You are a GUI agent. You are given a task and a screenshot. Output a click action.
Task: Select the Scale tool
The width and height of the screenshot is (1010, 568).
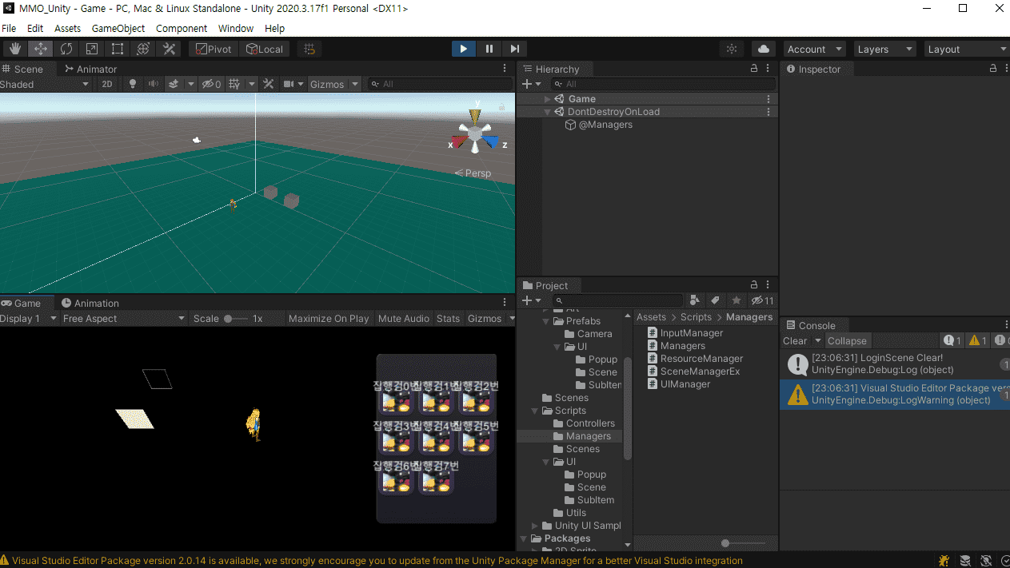(92, 49)
